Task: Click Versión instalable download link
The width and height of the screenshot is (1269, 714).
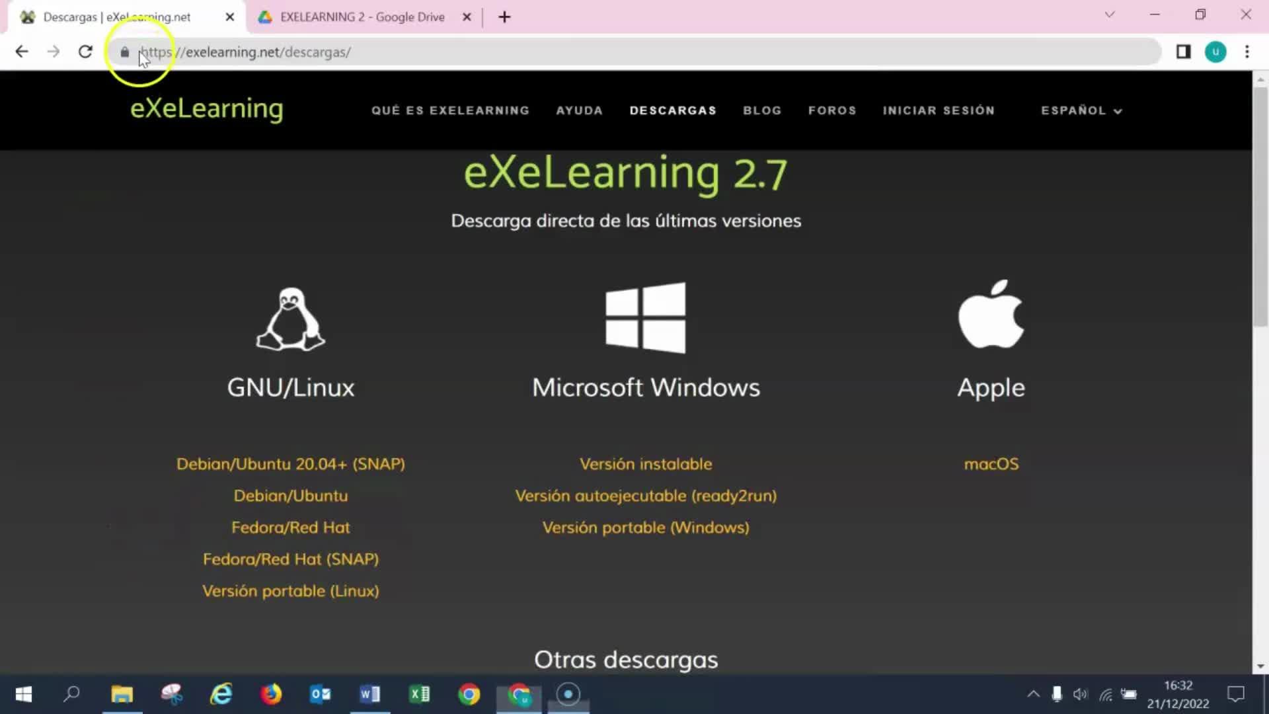Action: 645,464
